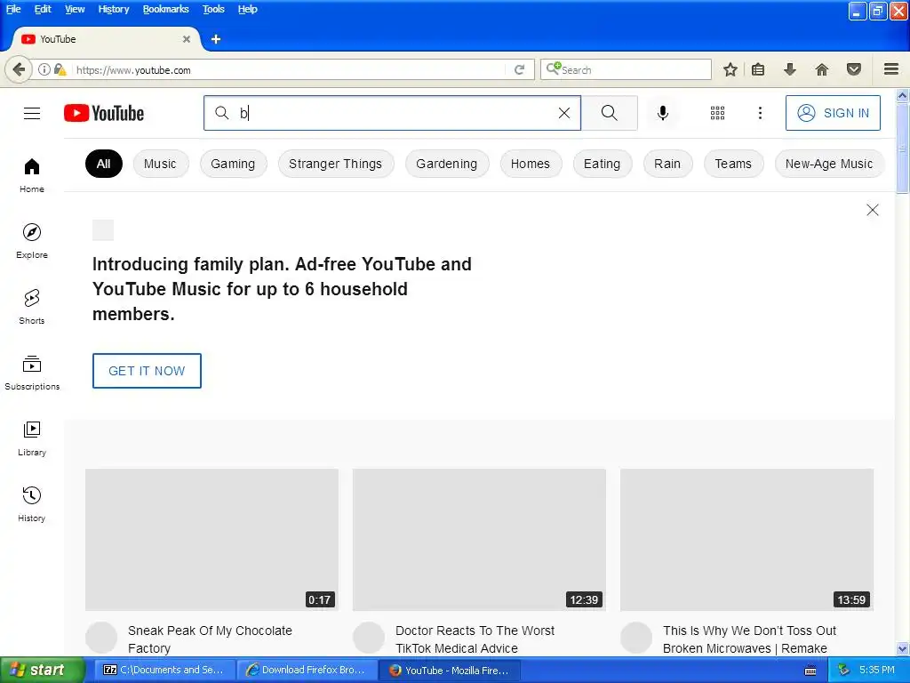Click the SIGN IN button
The image size is (910, 683).
[x=833, y=113]
